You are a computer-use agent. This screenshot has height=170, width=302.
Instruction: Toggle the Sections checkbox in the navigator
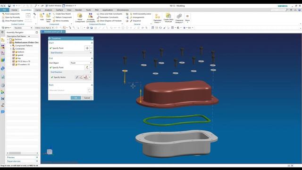pos(10,39)
